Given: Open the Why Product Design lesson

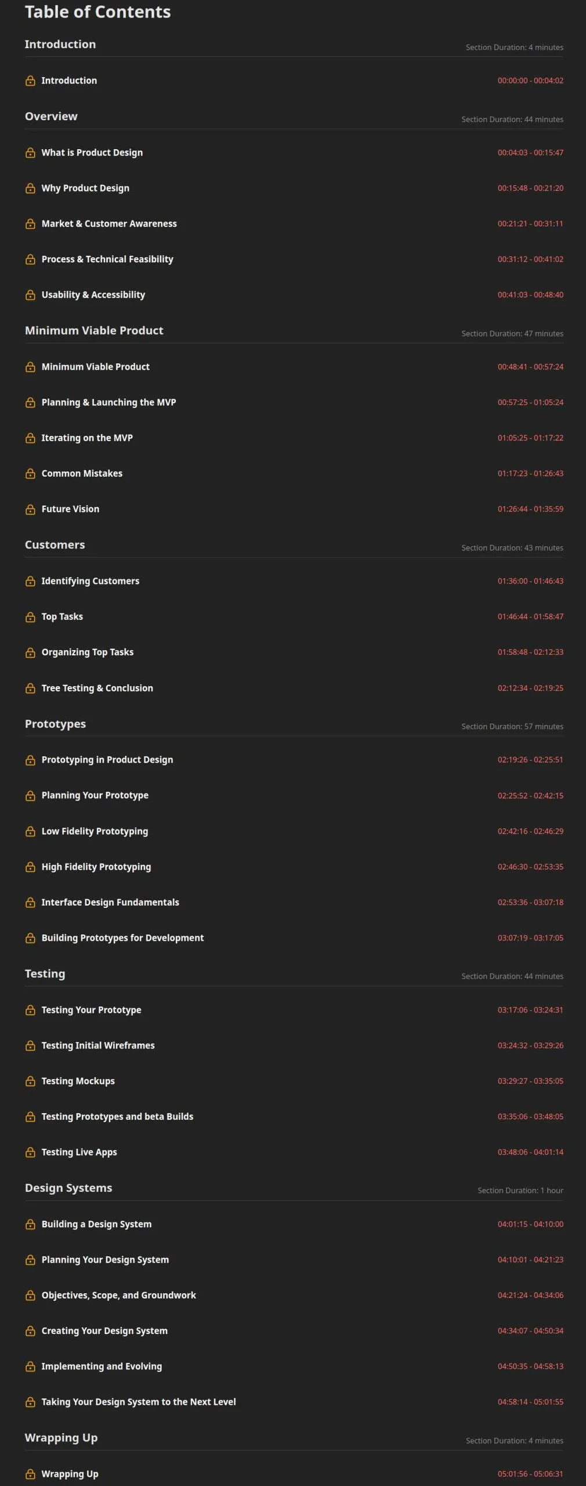Looking at the screenshot, I should point(85,188).
